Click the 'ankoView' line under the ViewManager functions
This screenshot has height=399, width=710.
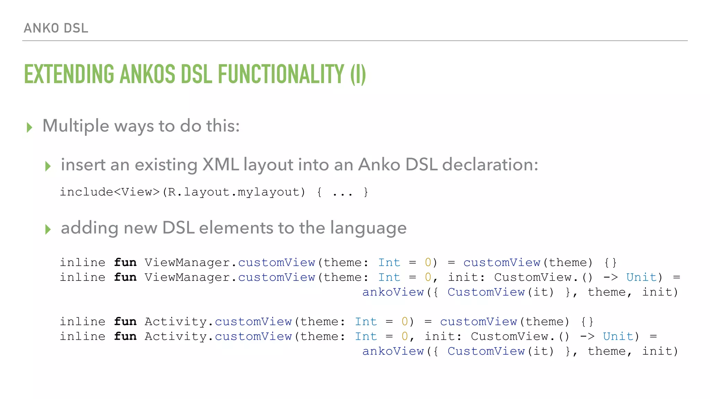[520, 292]
